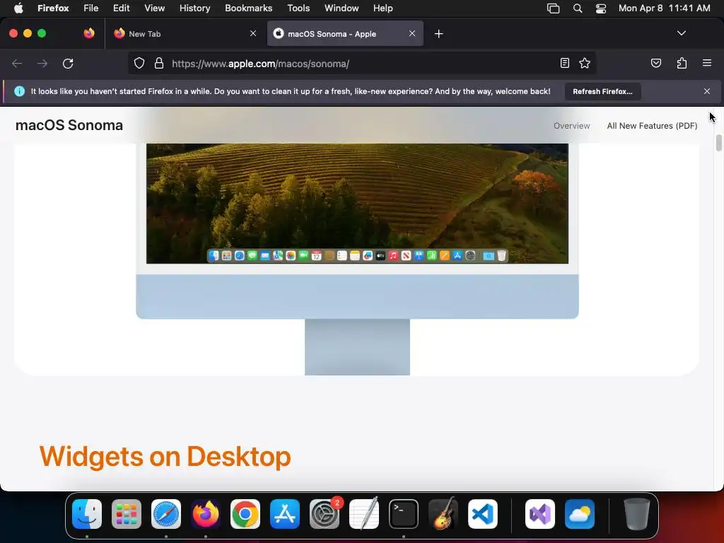The image size is (724, 543).
Task: Open tracking protection shield icon
Action: click(139, 63)
